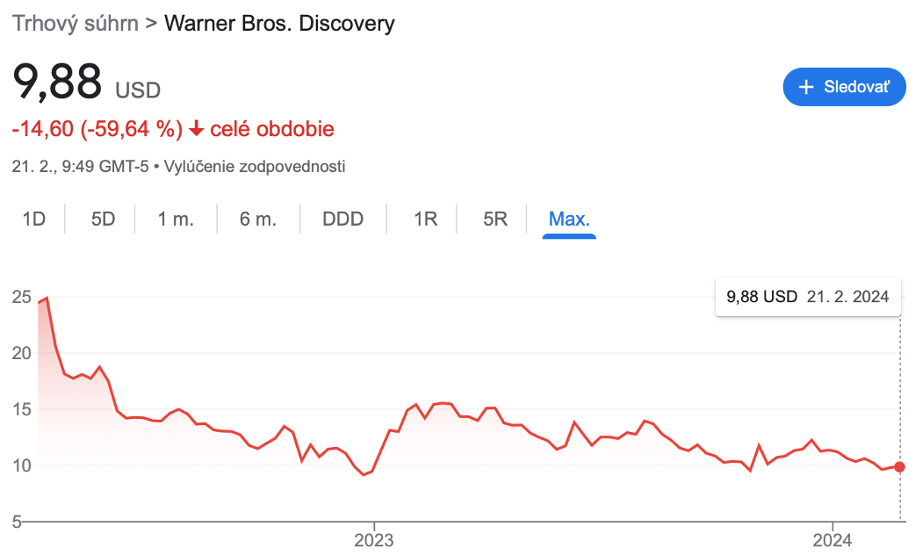915x555 pixels.
Task: Click the red down arrow icon
Action: [196, 129]
